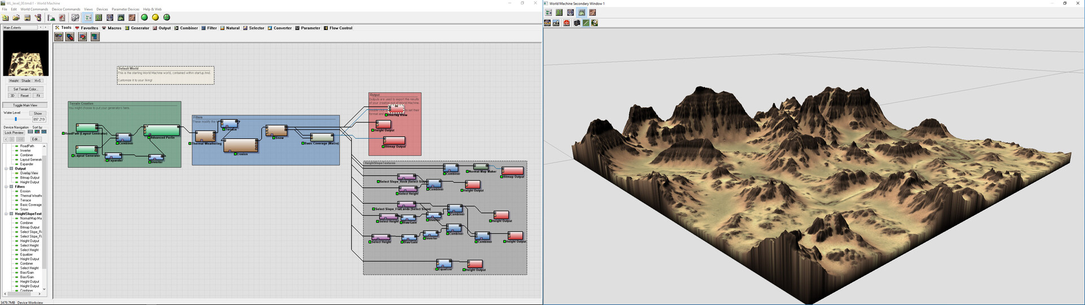The height and width of the screenshot is (305, 1085).
Task: Secondary window: open Device Workview icon
Action: tap(548, 12)
